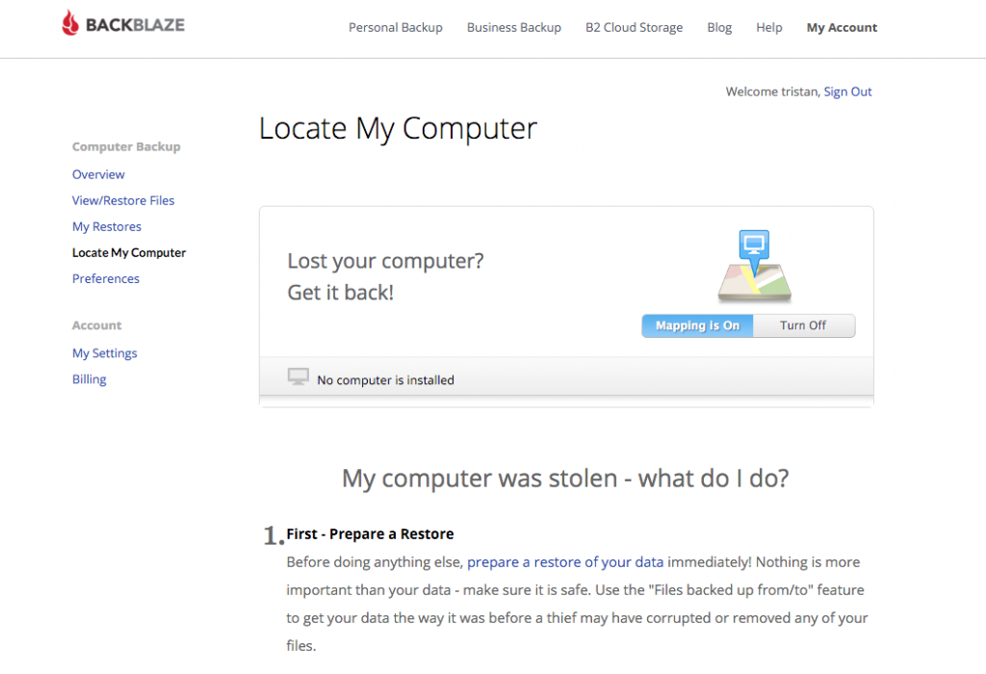Select the Mapping is On toggle
The width and height of the screenshot is (986, 674).
pyautogui.click(x=697, y=325)
